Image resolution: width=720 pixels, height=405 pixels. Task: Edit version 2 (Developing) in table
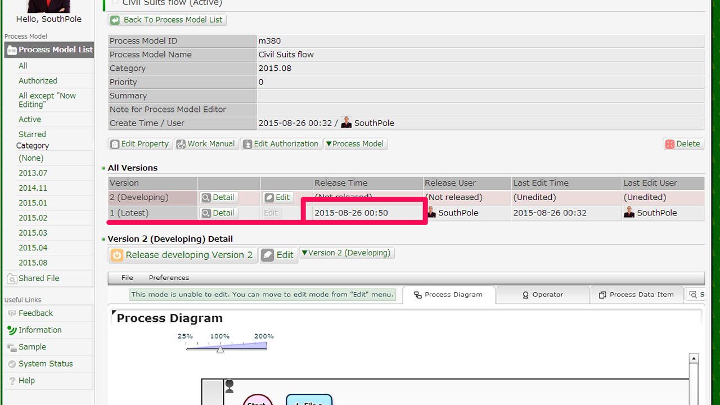tap(277, 197)
